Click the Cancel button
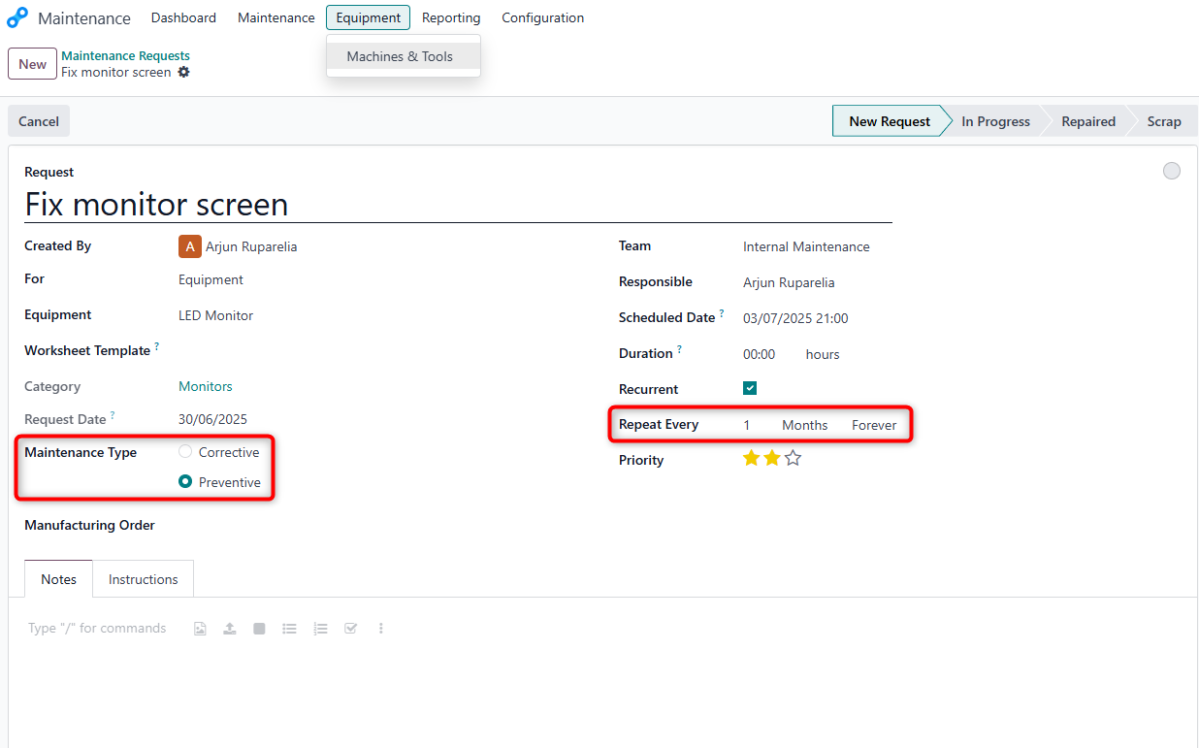The width and height of the screenshot is (1199, 748). coord(38,120)
